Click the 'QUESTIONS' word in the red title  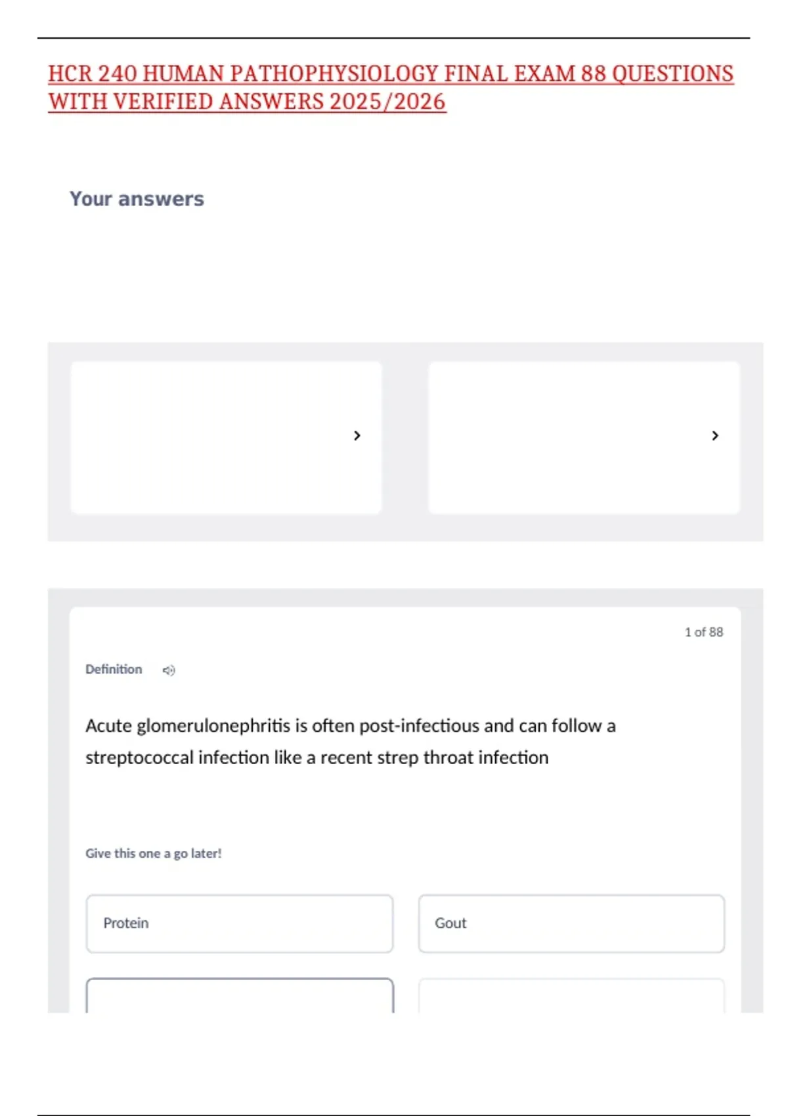tap(672, 74)
